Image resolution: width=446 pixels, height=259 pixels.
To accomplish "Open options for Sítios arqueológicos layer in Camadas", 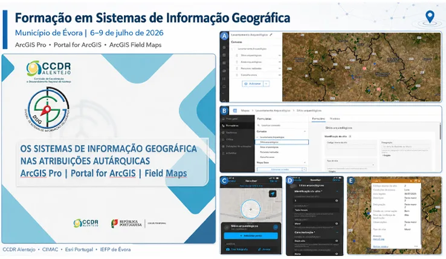I will 279,55.
